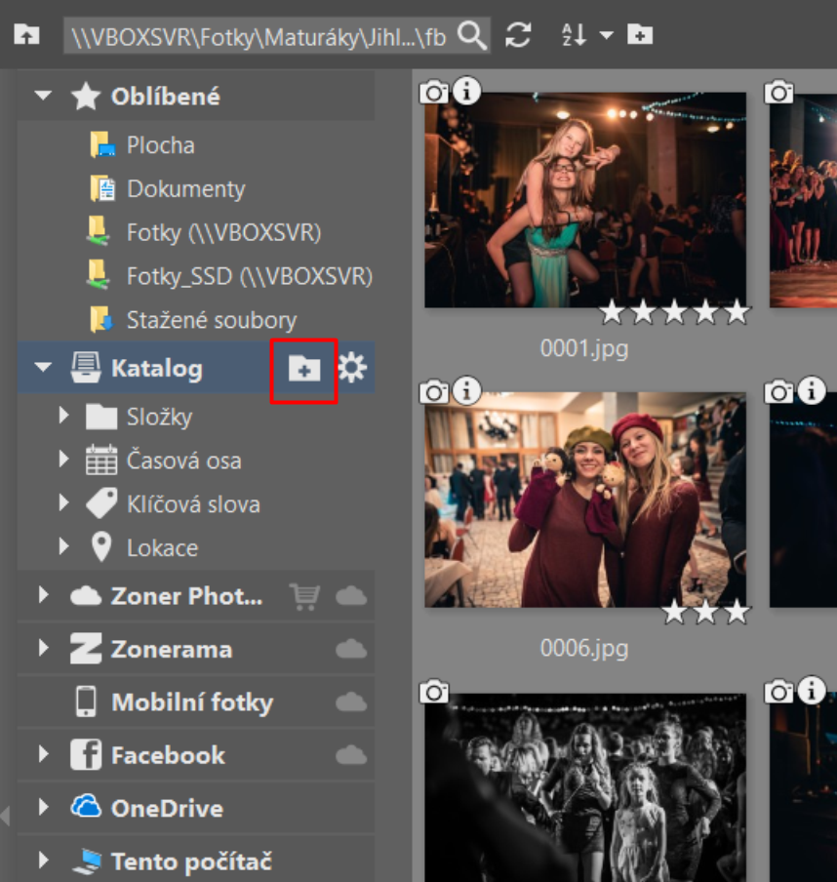Expand the Složky node
Screen dimensions: 837x882
tap(63, 415)
